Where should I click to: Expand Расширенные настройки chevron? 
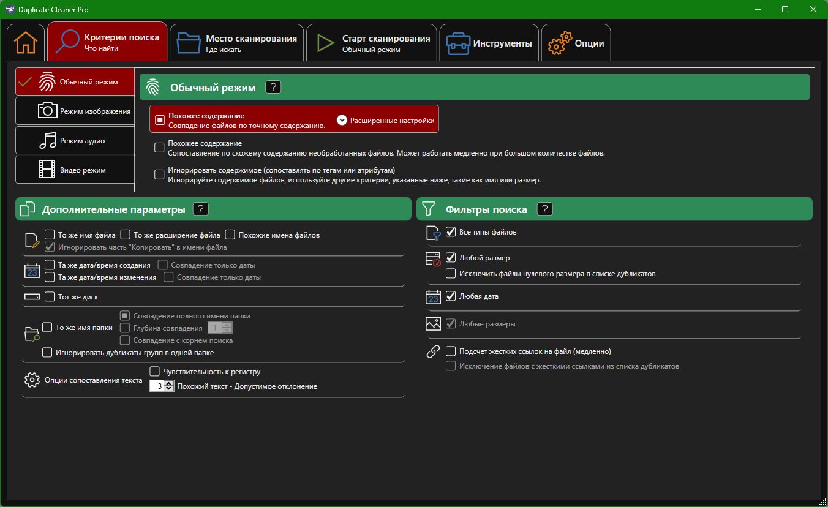coord(342,120)
